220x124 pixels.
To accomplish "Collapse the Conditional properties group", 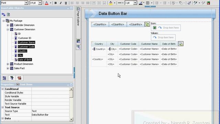I will (2, 89).
